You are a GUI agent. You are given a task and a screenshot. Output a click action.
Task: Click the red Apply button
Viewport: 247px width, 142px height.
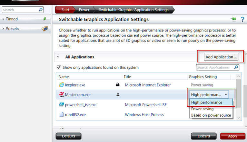232,136
